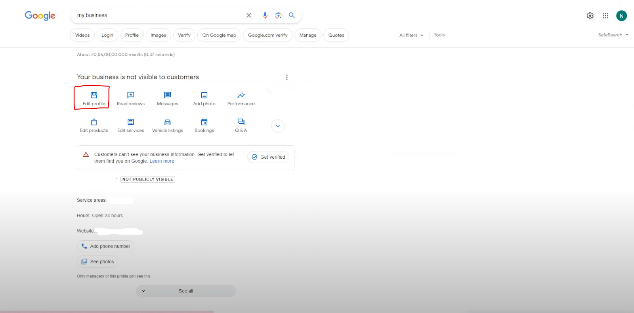Choose Add photo option

point(204,99)
